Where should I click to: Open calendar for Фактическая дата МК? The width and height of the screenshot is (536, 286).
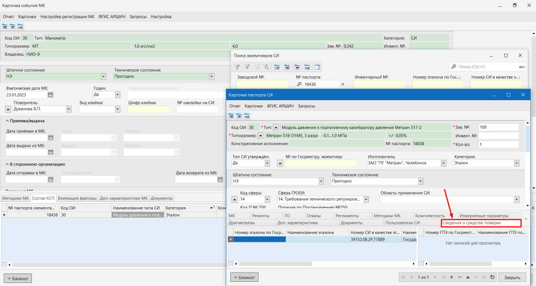click(x=50, y=95)
